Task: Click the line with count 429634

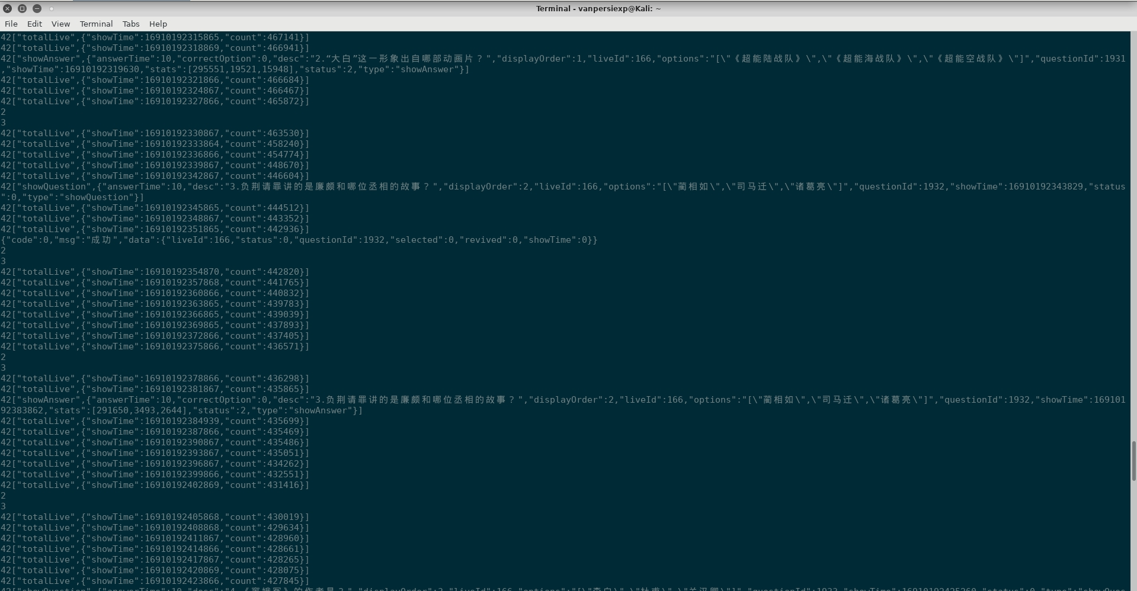Action: click(x=155, y=528)
